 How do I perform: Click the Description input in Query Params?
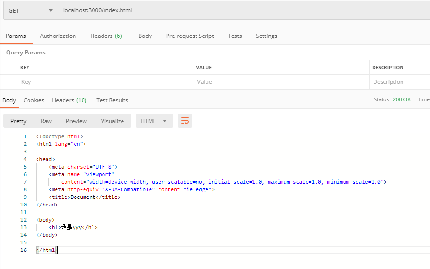(x=400, y=82)
